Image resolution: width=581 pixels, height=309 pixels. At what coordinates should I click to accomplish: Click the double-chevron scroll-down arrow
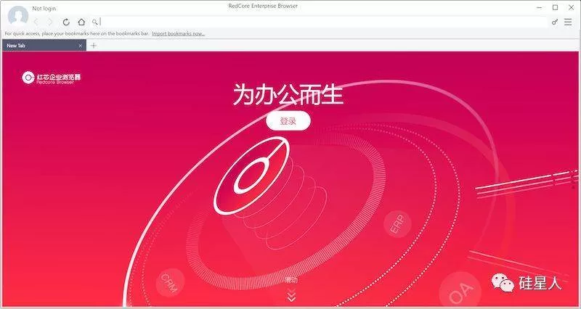point(291,296)
